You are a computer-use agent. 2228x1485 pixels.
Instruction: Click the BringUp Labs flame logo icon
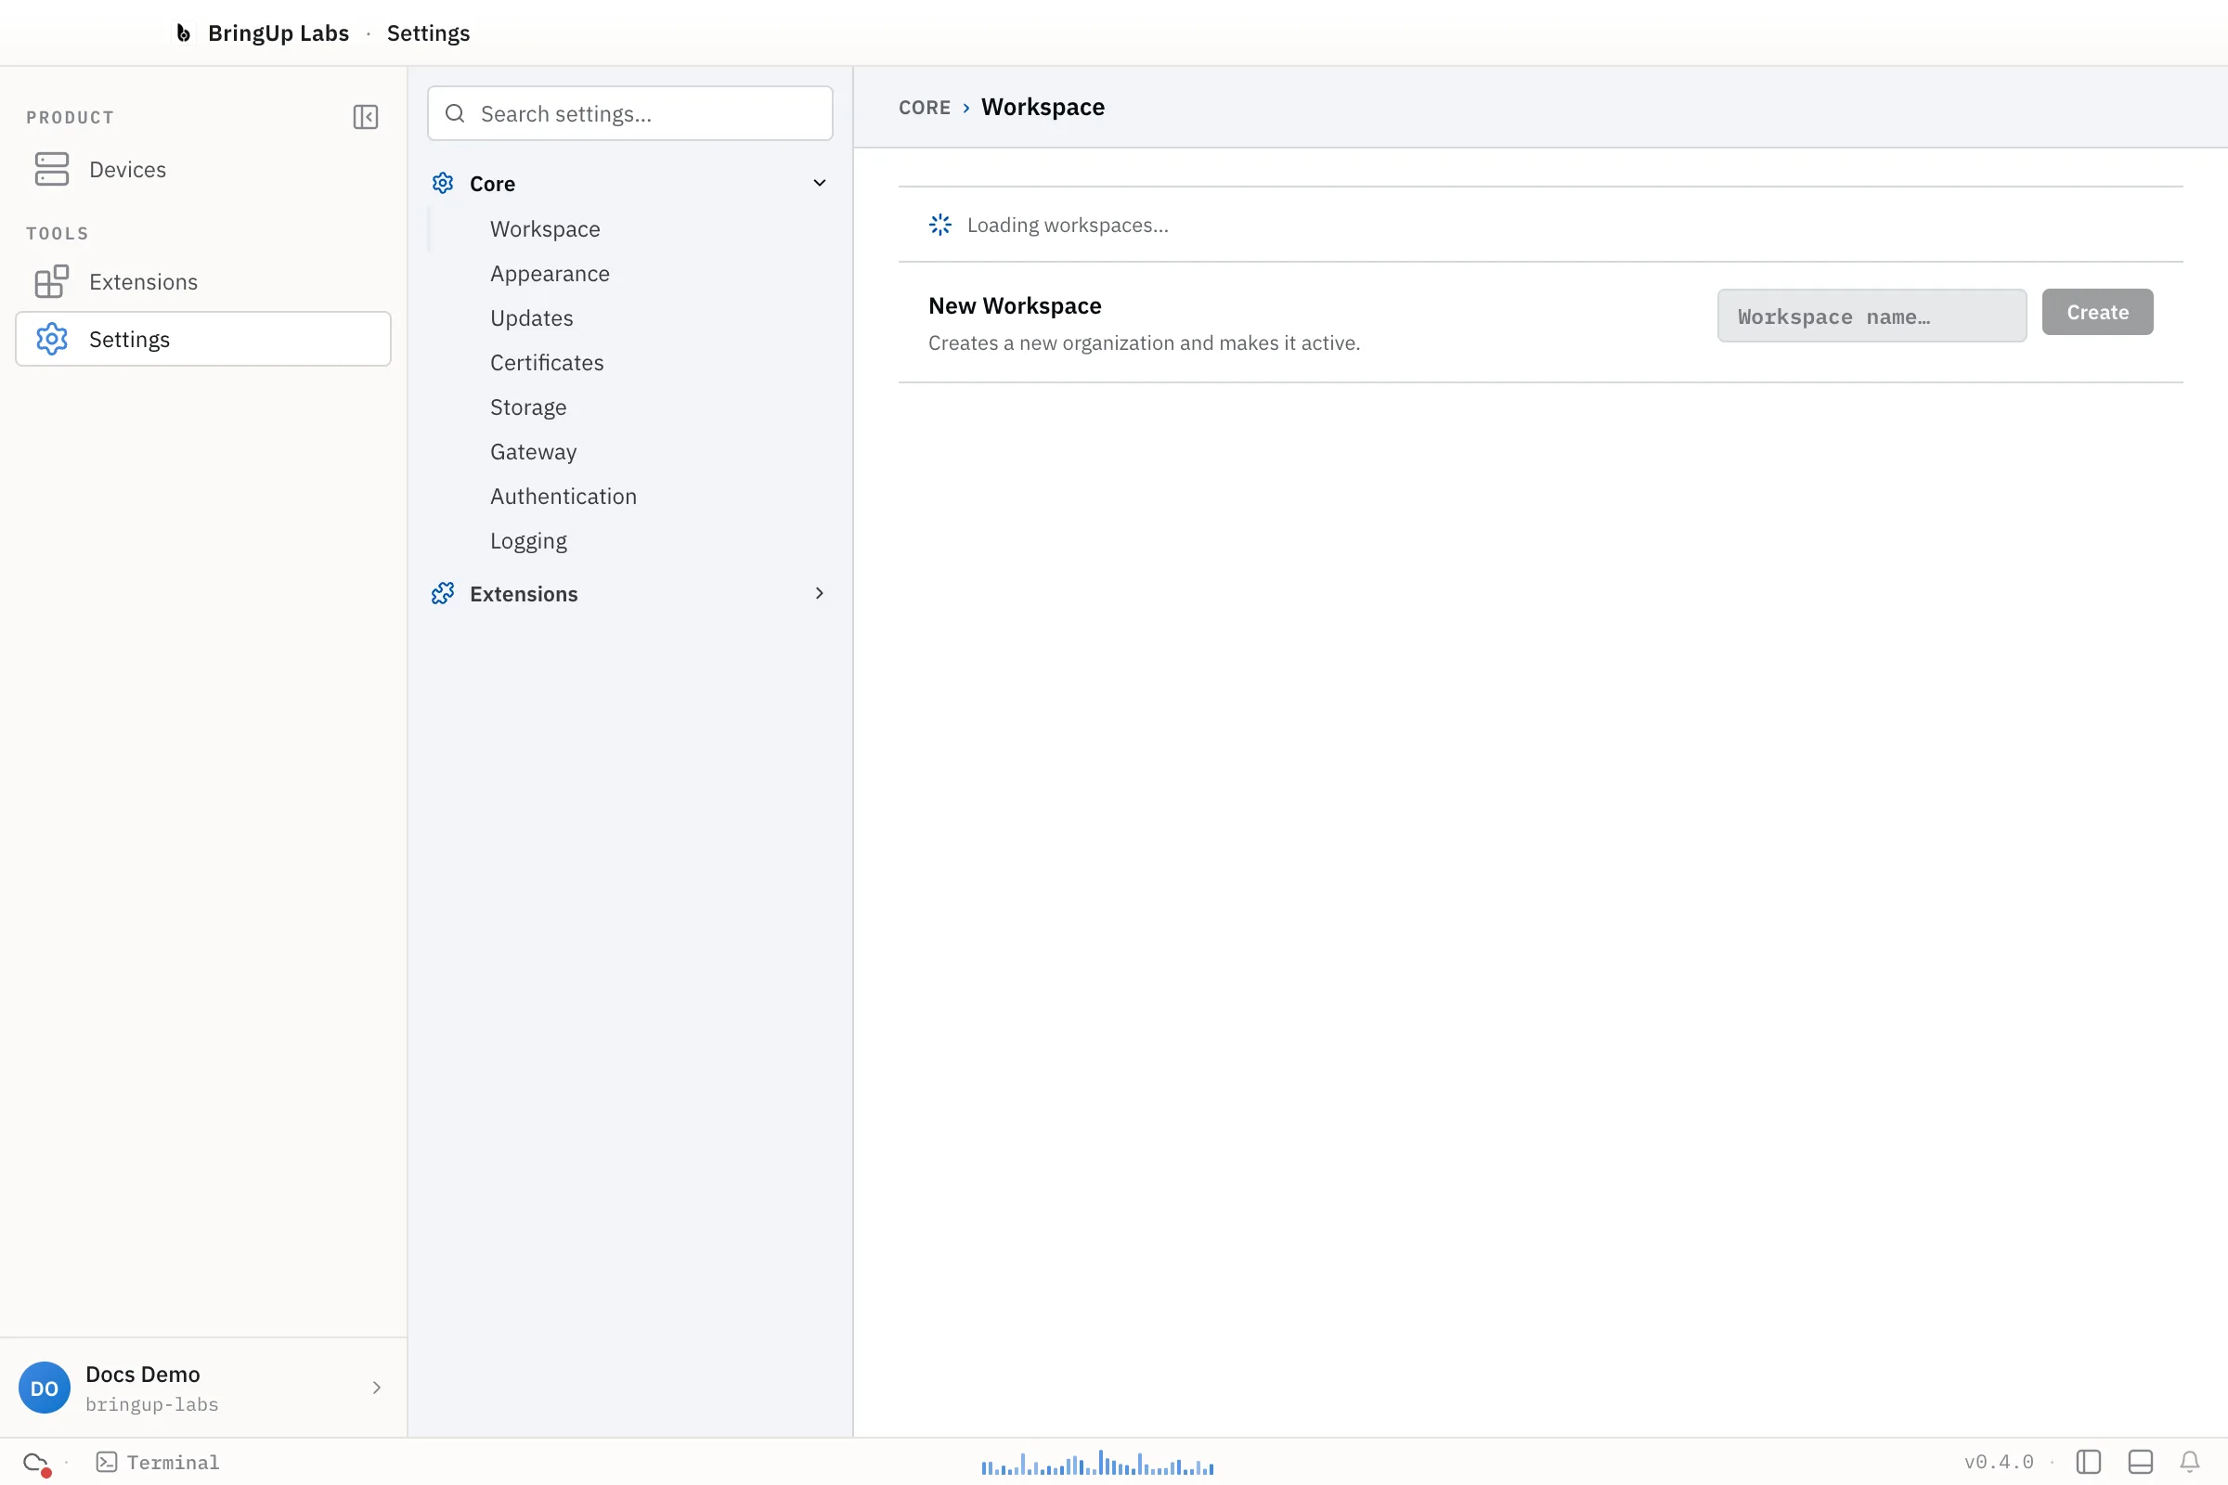(x=184, y=33)
